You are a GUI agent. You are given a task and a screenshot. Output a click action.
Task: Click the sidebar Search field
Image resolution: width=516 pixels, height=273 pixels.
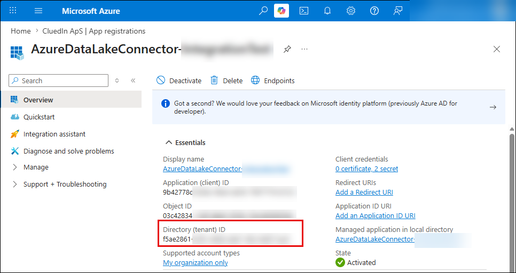tap(59, 81)
